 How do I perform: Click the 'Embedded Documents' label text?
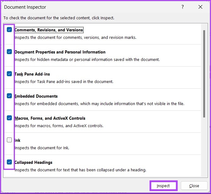(x=36, y=96)
